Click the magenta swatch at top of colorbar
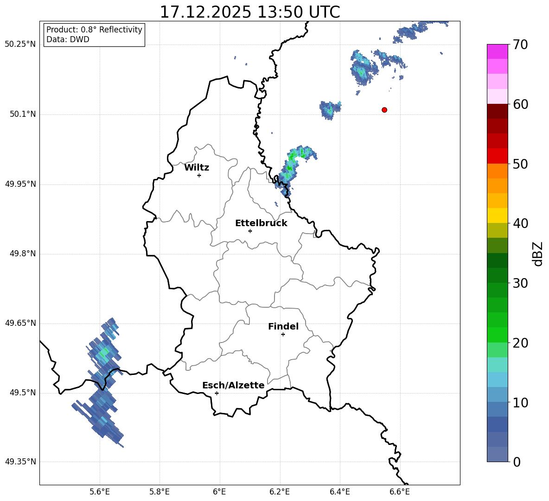Screen dimensions: 549x501 [497, 51]
